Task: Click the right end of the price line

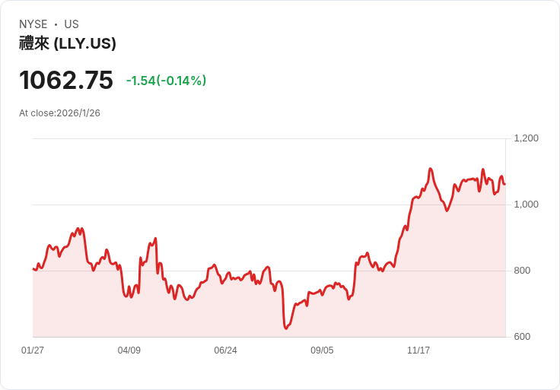Action: click(504, 183)
